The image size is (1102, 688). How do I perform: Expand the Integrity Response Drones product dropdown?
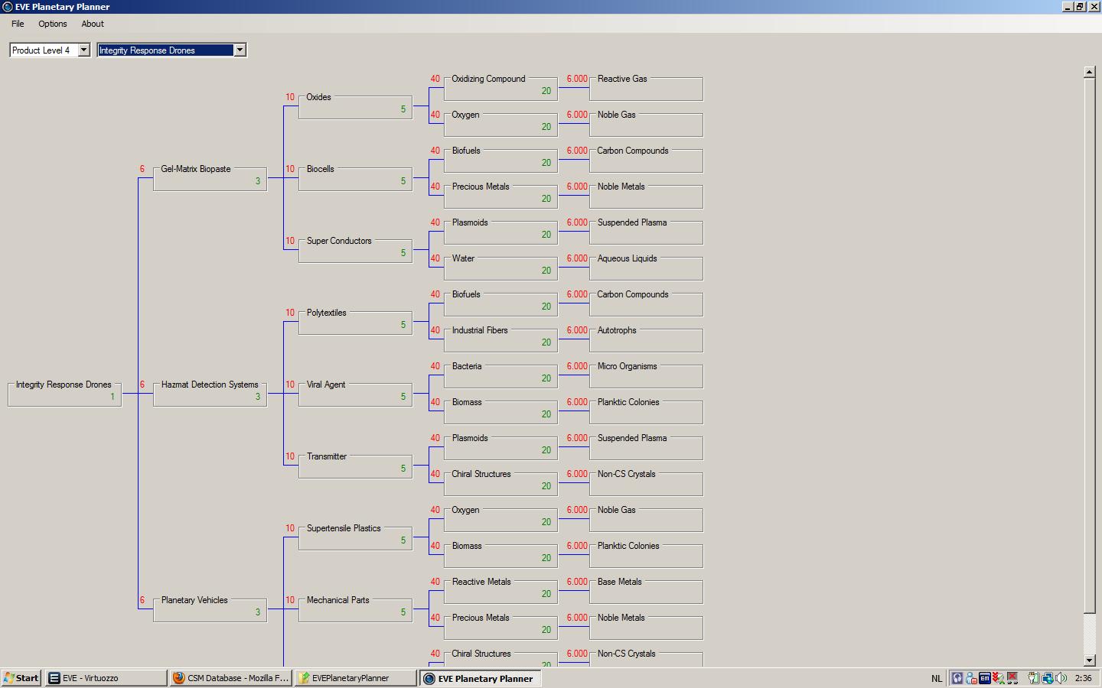[240, 50]
